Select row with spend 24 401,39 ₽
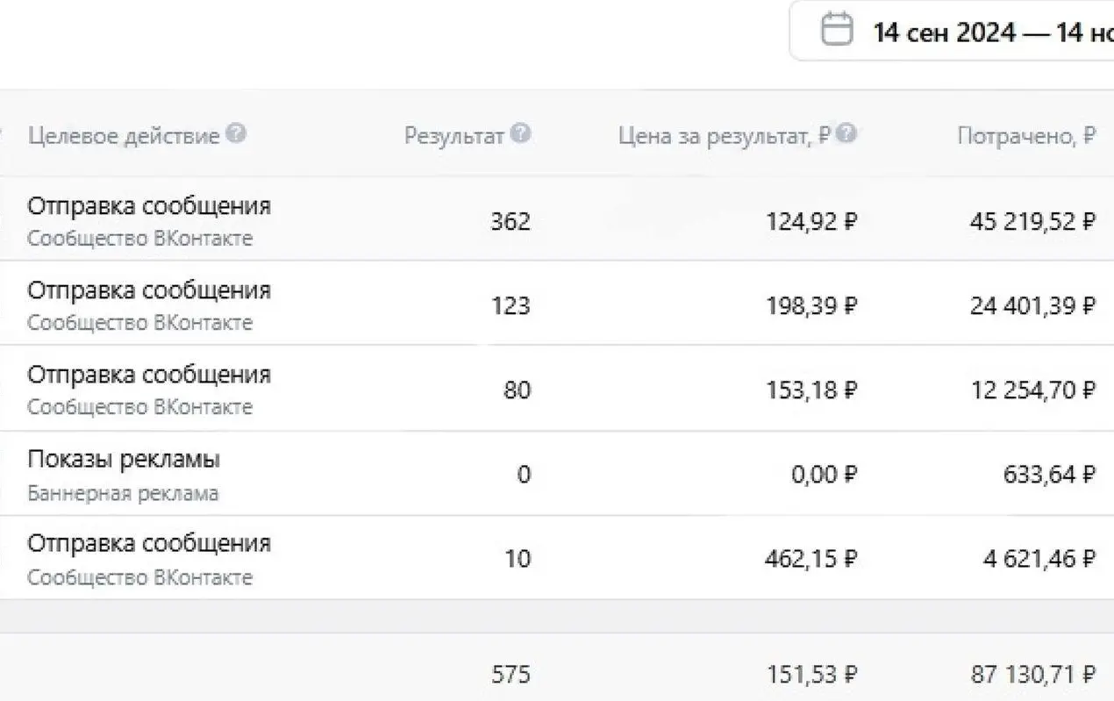 point(557,303)
